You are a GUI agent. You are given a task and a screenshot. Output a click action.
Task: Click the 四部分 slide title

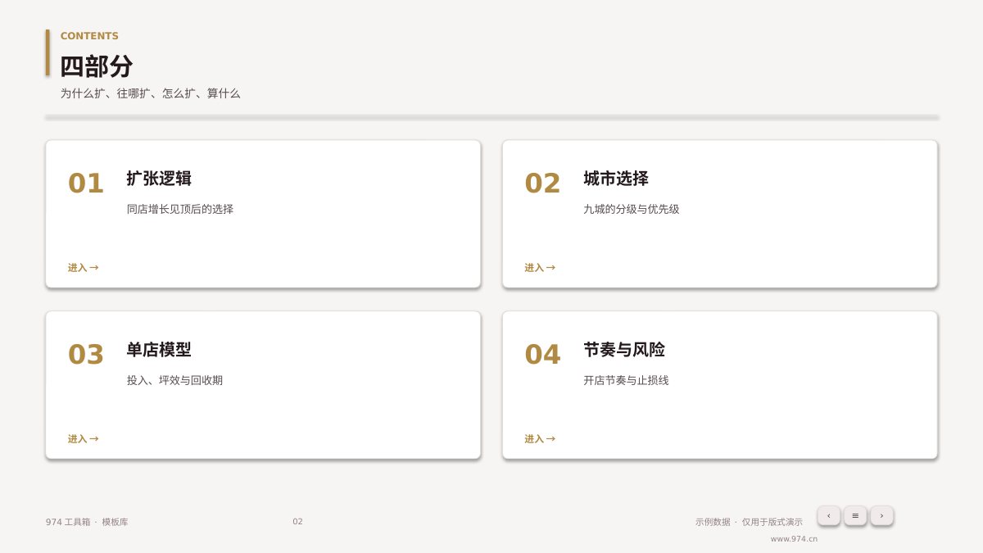[97, 66]
